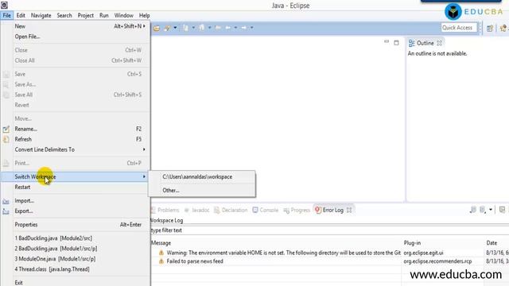Click the Import Log icon in Error Log
Image resolution: width=509 pixels, height=286 pixels.
[483, 210]
